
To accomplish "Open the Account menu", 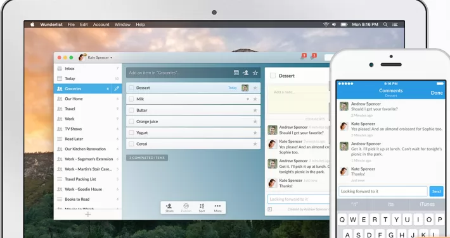I will tap(101, 25).
